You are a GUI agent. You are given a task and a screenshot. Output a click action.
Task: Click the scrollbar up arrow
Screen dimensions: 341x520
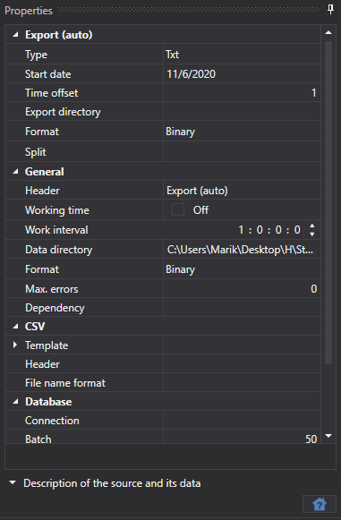tap(328, 32)
